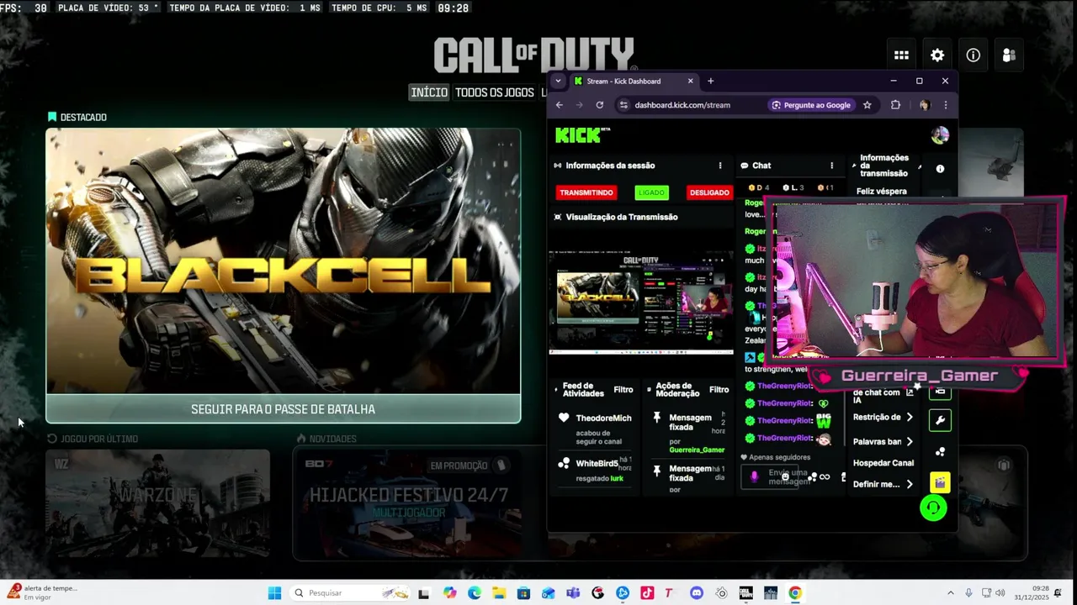Open Hijacked Festivo 24/7 multiplayer card
Image resolution: width=1077 pixels, height=605 pixels.
pyautogui.click(x=408, y=502)
